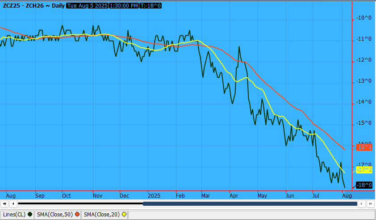Click the ZCZ25 - ZCH26 Daily chart title

pyautogui.click(x=33, y=5)
